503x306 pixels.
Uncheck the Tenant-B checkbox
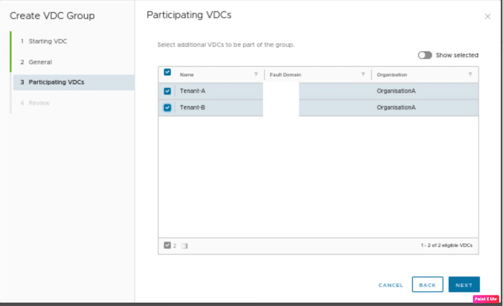(167, 107)
